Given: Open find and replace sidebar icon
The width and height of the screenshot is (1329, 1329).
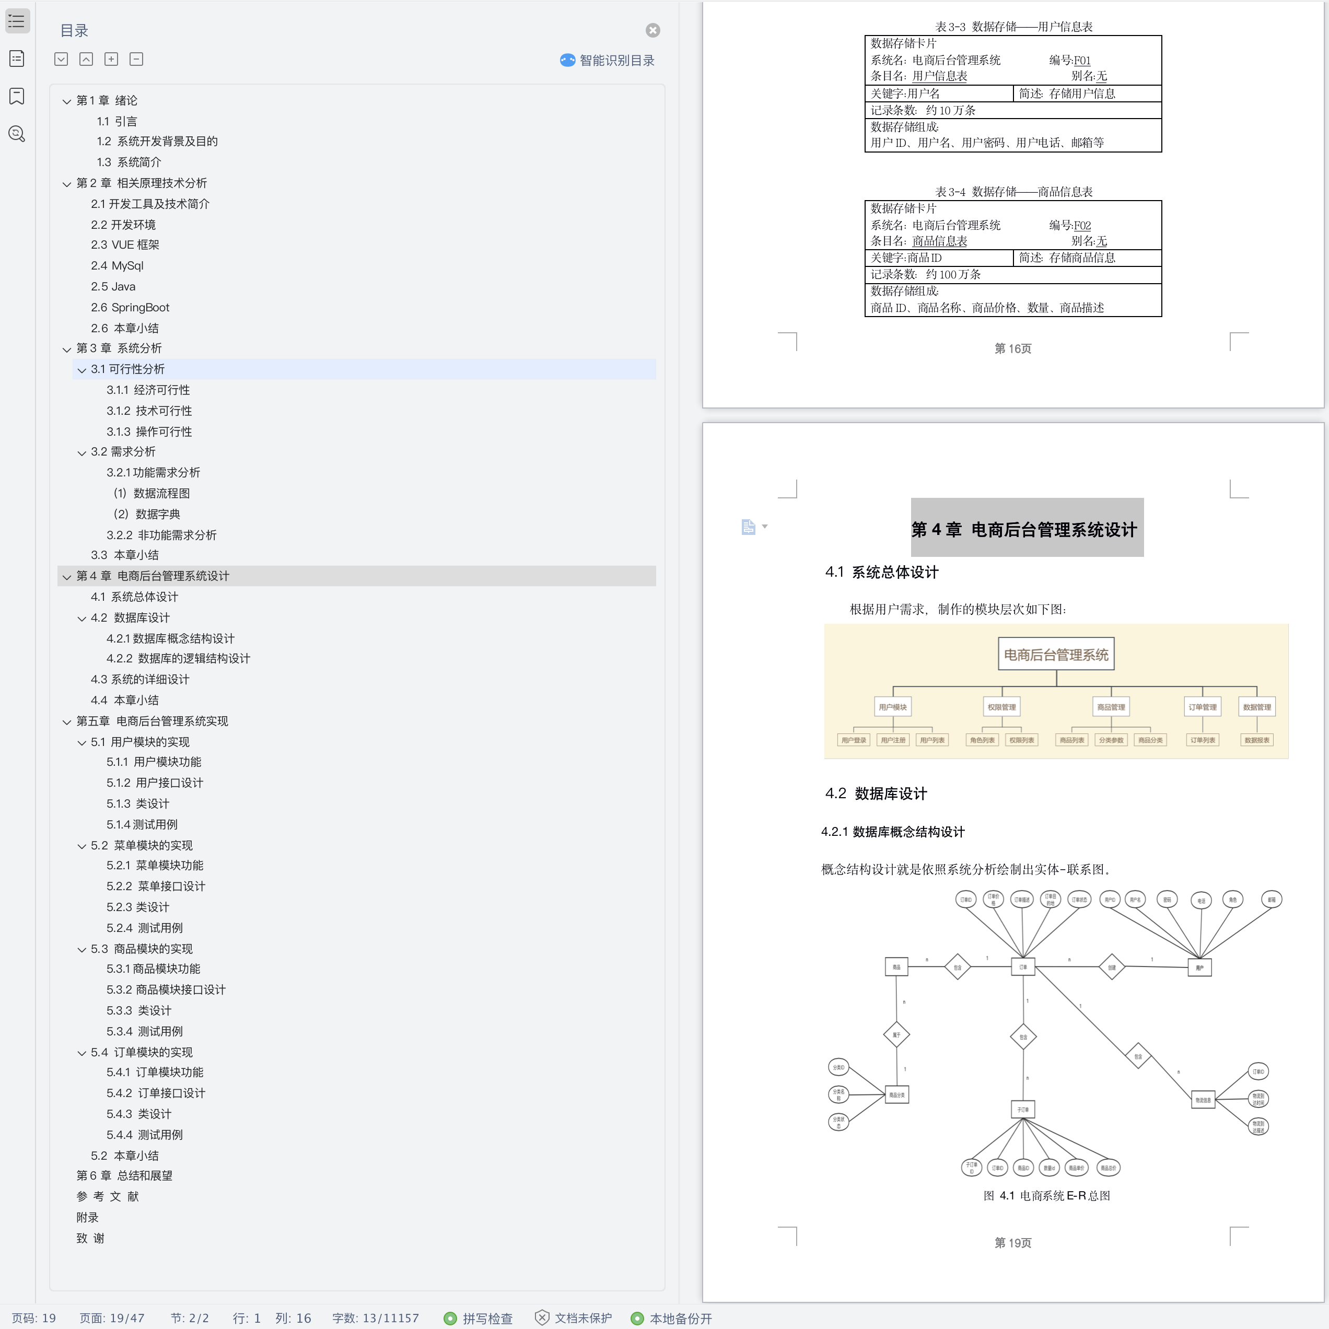Looking at the screenshot, I should coord(17,133).
